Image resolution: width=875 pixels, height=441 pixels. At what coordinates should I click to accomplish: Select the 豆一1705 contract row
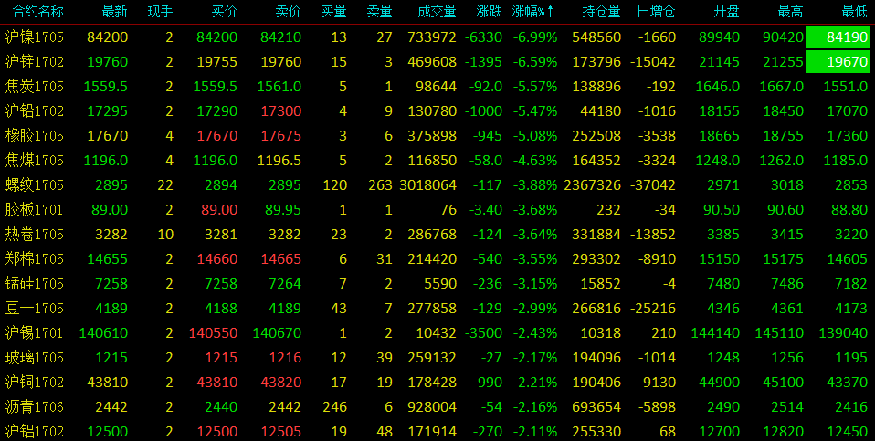tap(437, 309)
